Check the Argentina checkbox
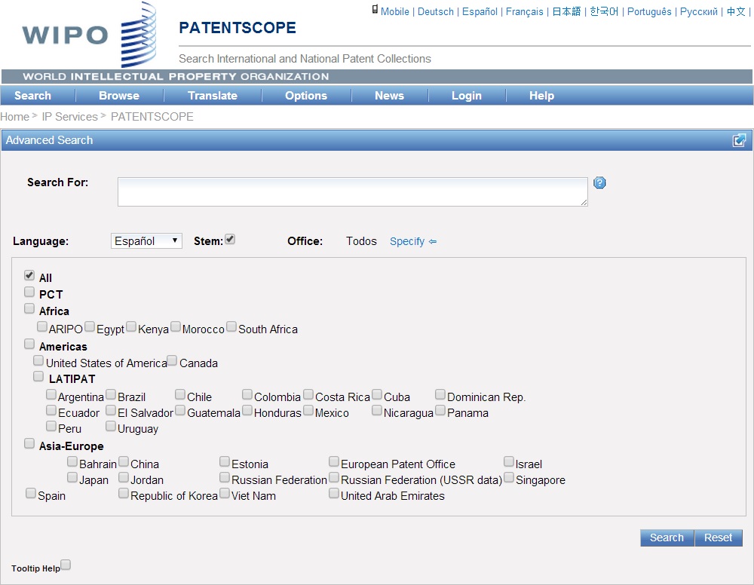754x585 pixels. click(x=51, y=394)
